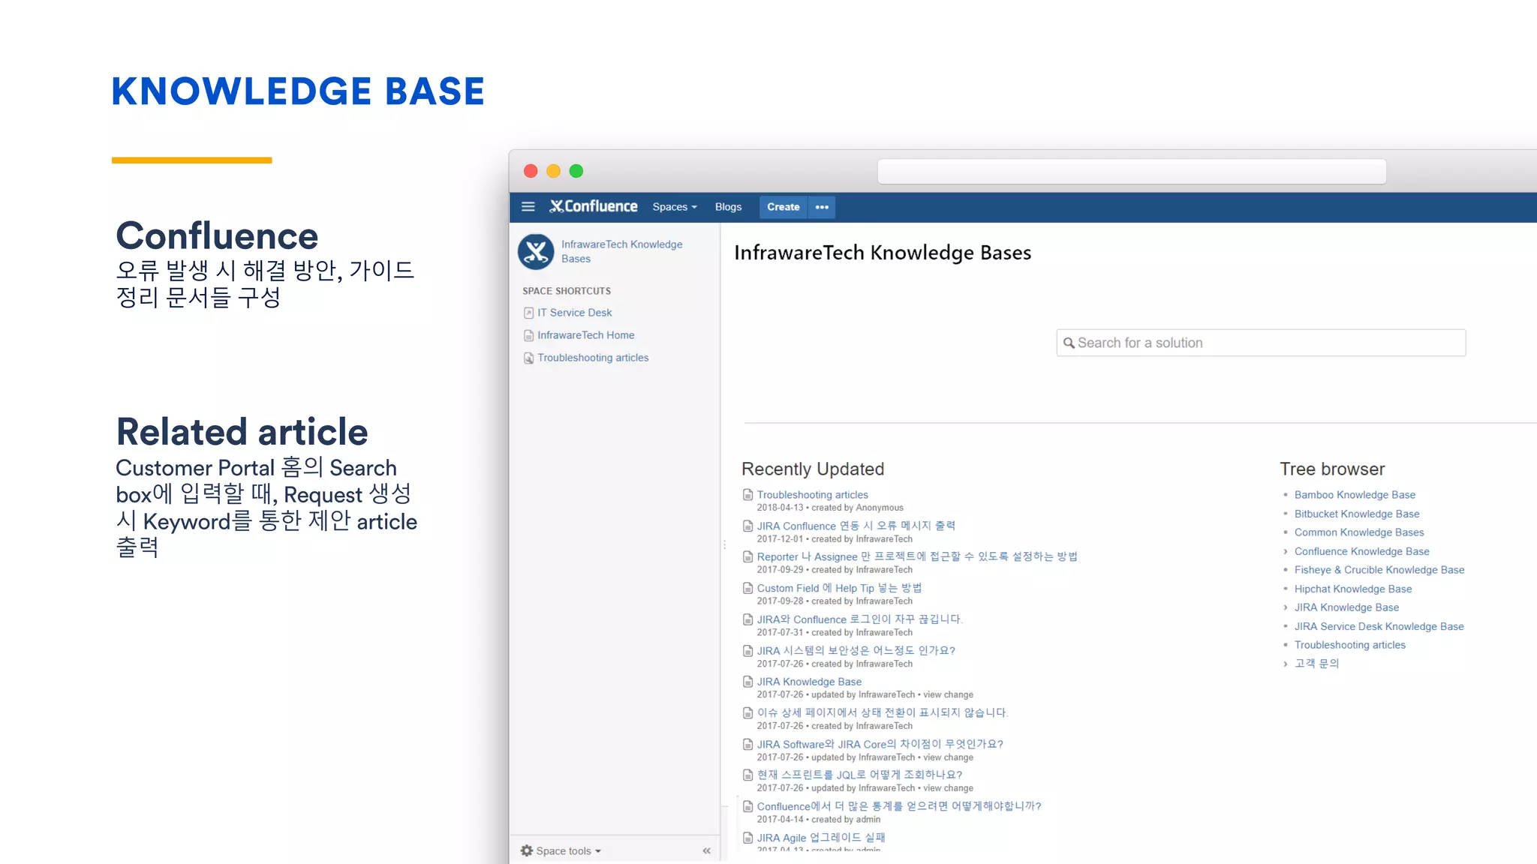Click the InfrawareTech Home page icon
Image resolution: width=1537 pixels, height=864 pixels.
coord(528,335)
